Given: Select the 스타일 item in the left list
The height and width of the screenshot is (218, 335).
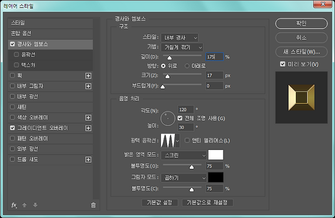Looking at the screenshot, I should pos(50,23).
